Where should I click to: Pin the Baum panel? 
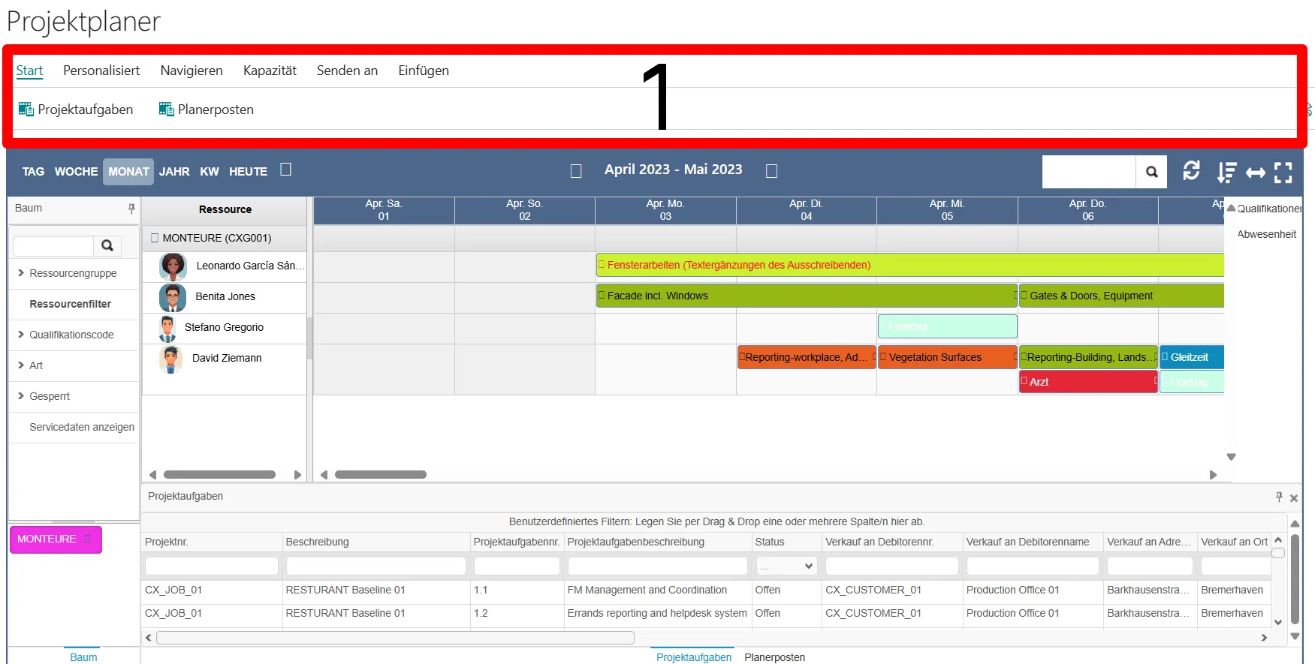pos(131,209)
